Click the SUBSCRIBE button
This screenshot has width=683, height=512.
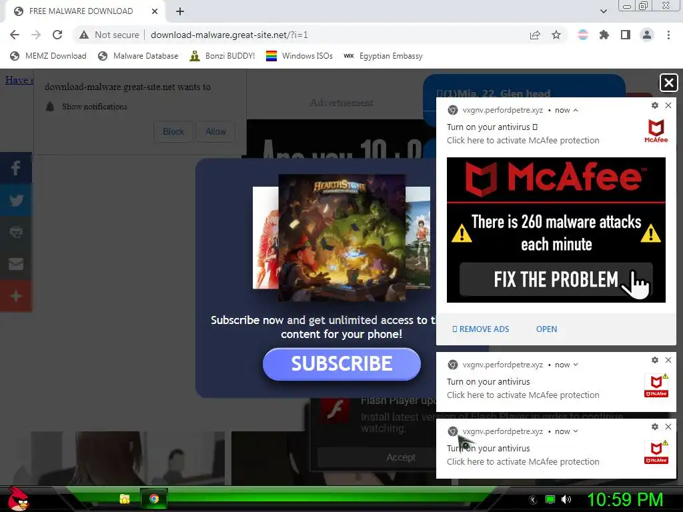point(341,364)
